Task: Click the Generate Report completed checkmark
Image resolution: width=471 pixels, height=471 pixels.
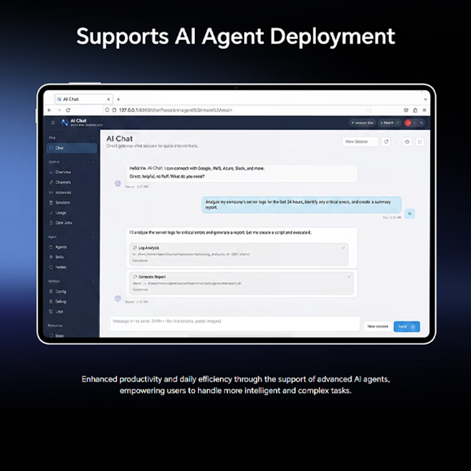Action: tap(349, 277)
